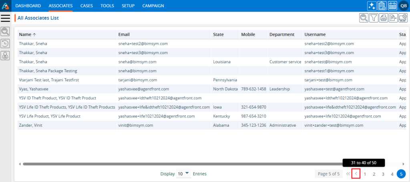Viewport: 410px width, 182px height.
Task: Open the QB user profile menu
Action: point(403,6)
